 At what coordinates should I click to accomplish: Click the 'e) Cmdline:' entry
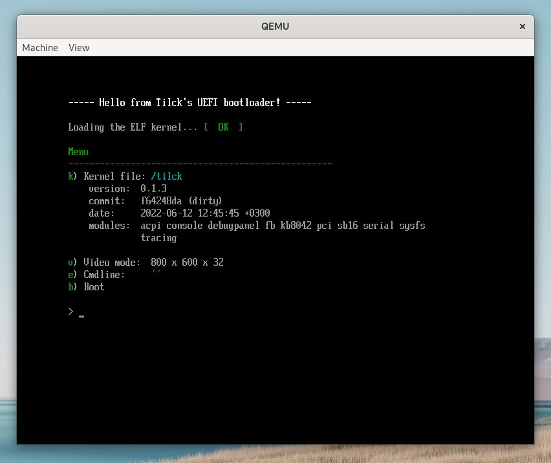click(x=96, y=274)
